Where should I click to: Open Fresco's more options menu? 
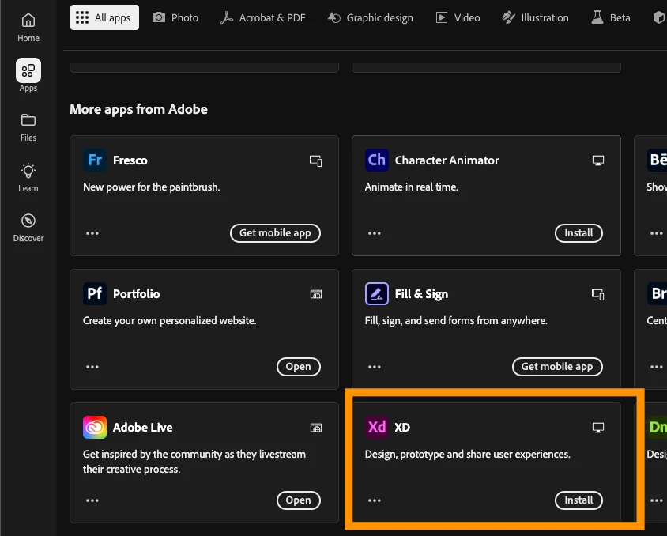click(x=92, y=233)
